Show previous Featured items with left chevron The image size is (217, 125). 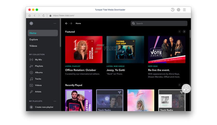point(180,32)
